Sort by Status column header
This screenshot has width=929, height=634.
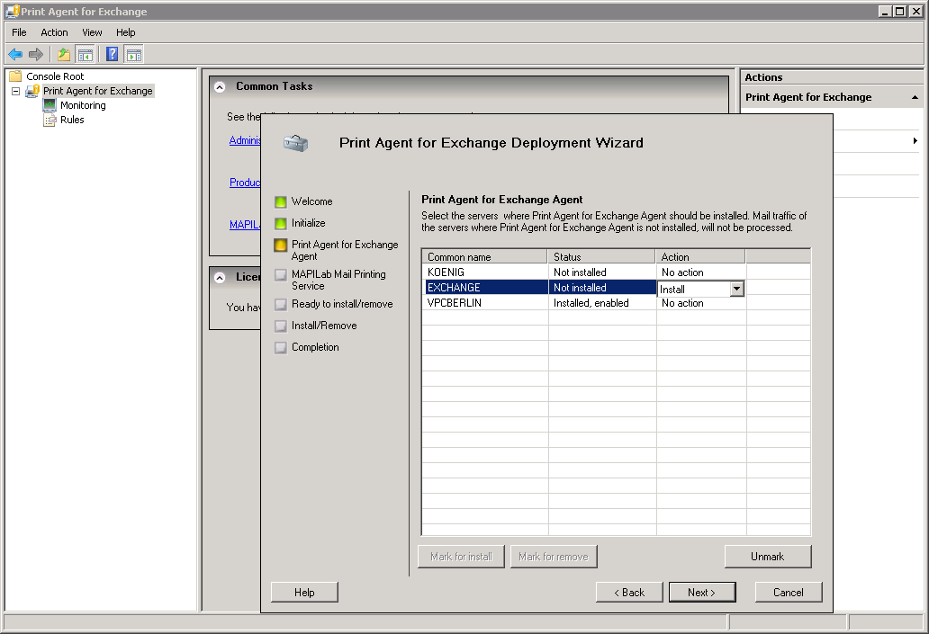click(601, 257)
